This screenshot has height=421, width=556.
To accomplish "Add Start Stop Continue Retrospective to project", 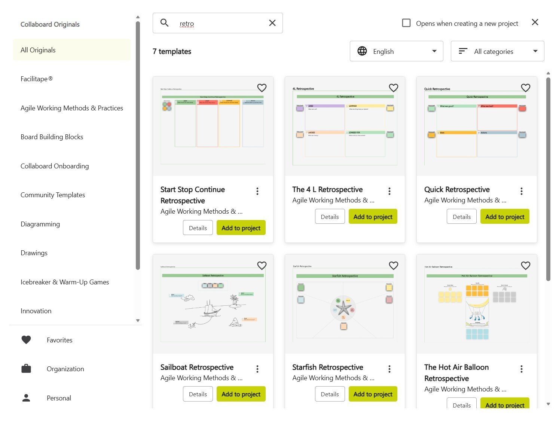I will pyautogui.click(x=241, y=228).
